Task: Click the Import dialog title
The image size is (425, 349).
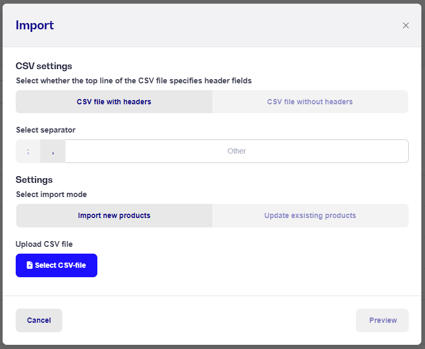Action: 35,25
